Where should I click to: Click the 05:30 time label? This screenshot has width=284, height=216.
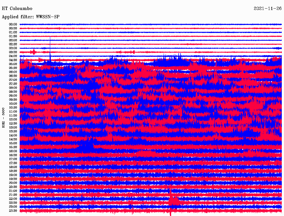coord(13,68)
